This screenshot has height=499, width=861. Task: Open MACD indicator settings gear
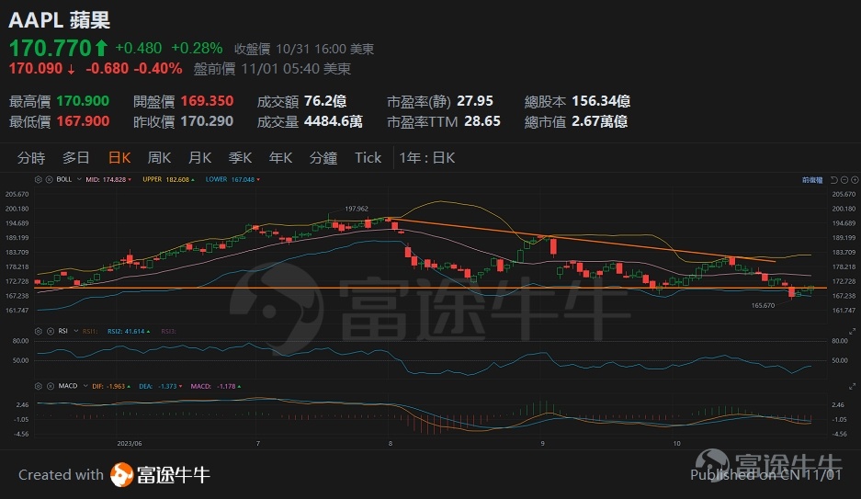click(x=39, y=386)
